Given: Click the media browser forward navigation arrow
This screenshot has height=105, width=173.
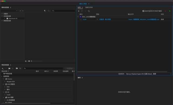Looking at the screenshot, I should tap(23, 11).
